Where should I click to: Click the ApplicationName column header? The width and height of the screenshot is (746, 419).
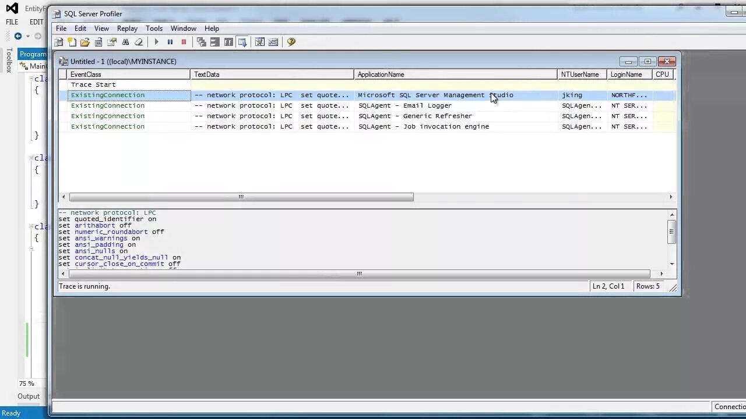[456, 74]
